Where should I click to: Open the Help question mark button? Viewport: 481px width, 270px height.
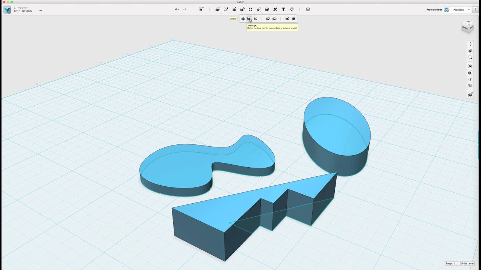pos(476,10)
